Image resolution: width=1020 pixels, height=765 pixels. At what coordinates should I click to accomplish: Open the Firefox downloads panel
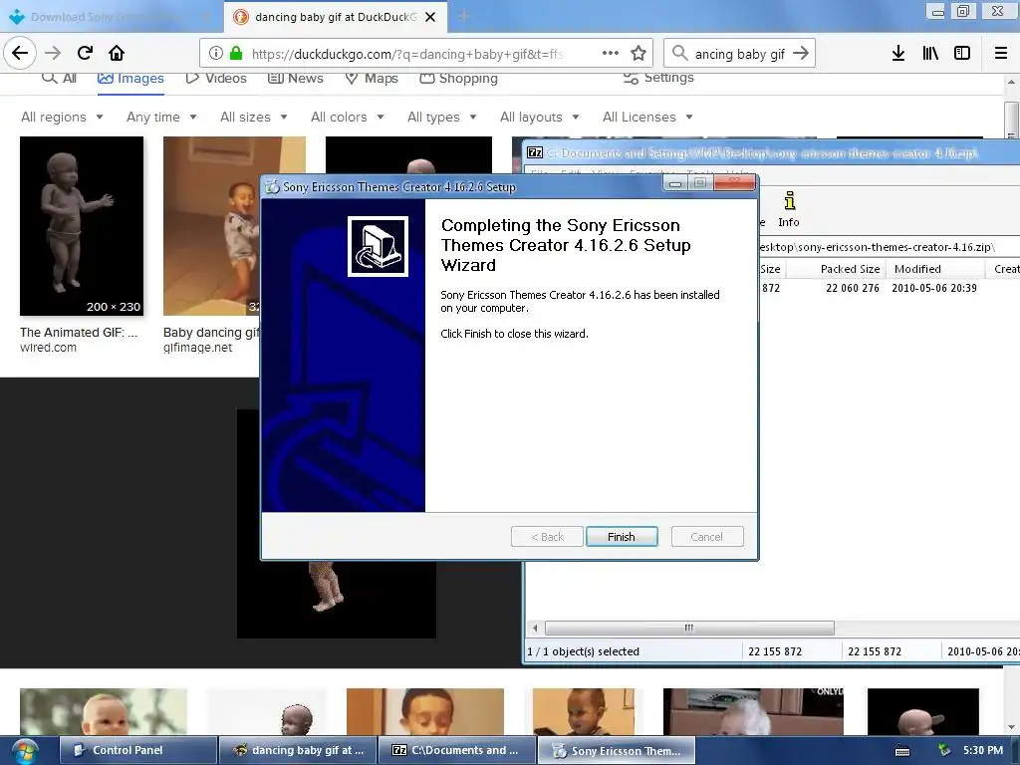(x=898, y=54)
